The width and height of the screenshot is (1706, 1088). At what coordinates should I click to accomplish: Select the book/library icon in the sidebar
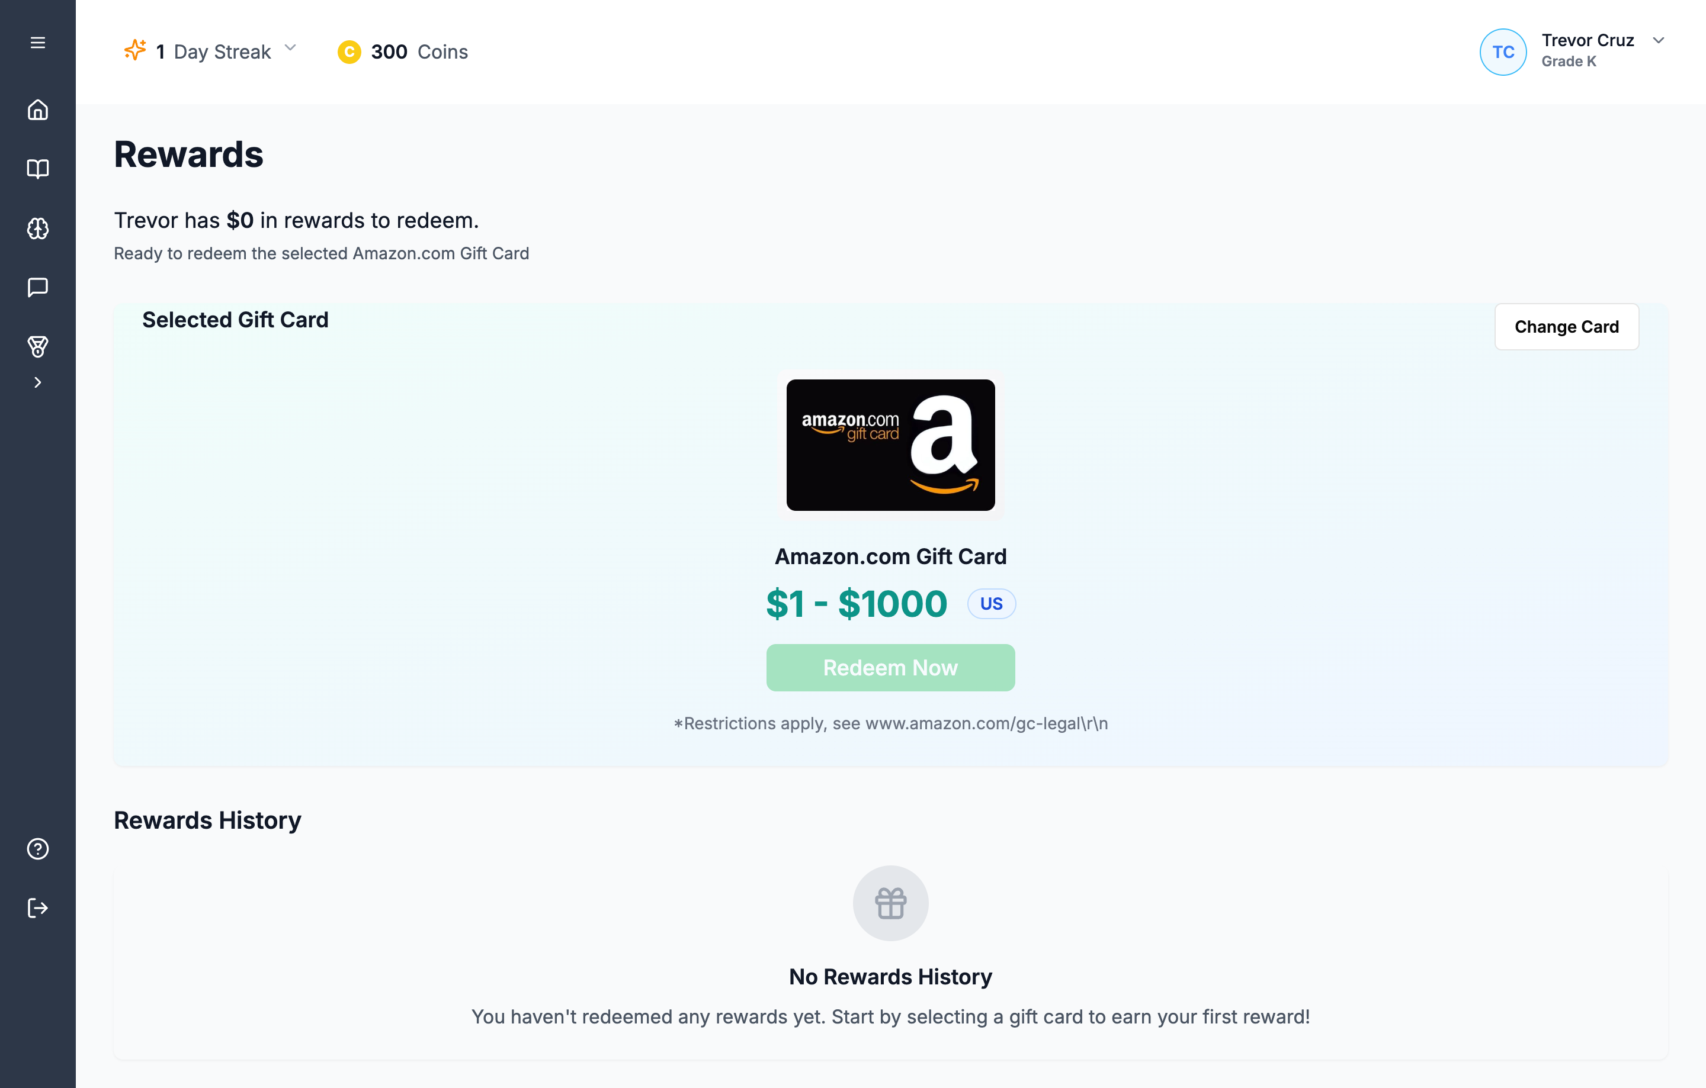pos(37,169)
